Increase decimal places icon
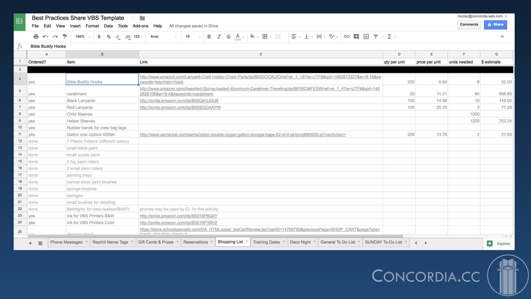The height and width of the screenshot is (299, 531). [x=127, y=37]
